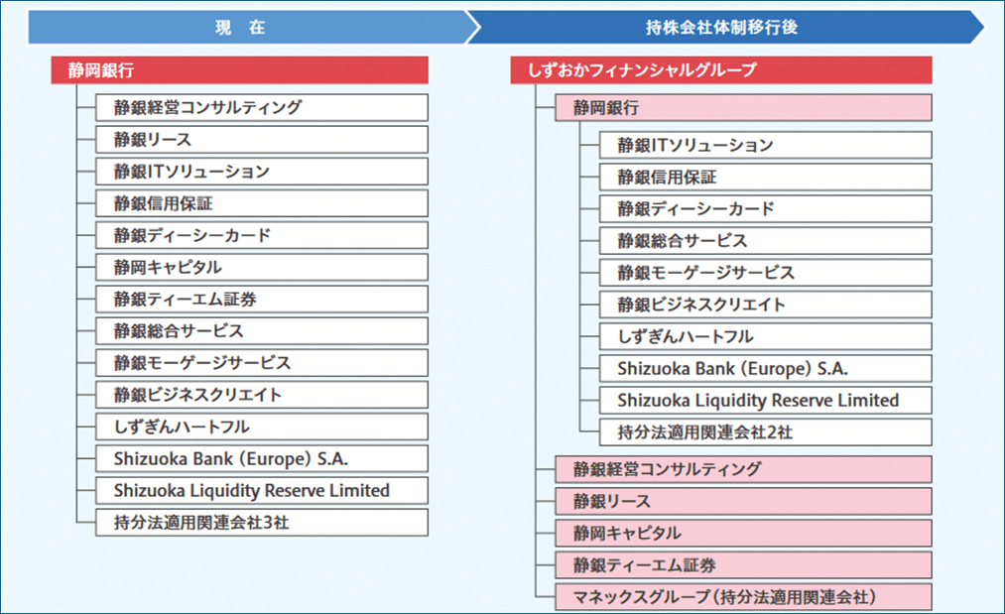The height and width of the screenshot is (614, 1005).
Task: Click the white 静岡キャピタル box
Action: pyautogui.click(x=262, y=268)
